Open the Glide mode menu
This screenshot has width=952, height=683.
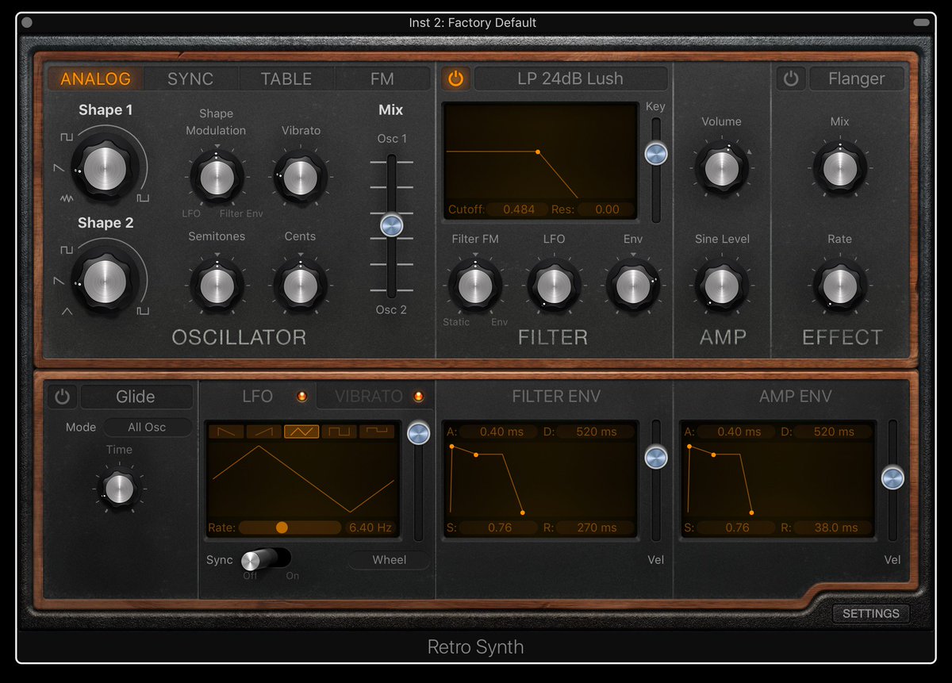[x=136, y=397]
